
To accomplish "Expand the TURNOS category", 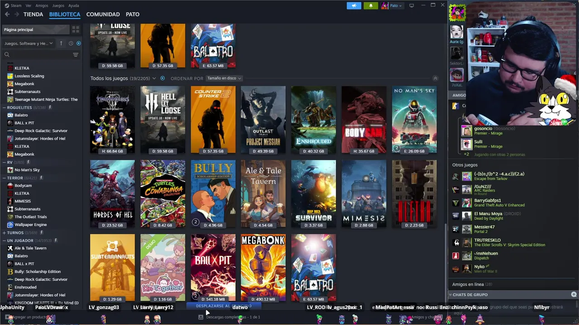I will 4,232.
